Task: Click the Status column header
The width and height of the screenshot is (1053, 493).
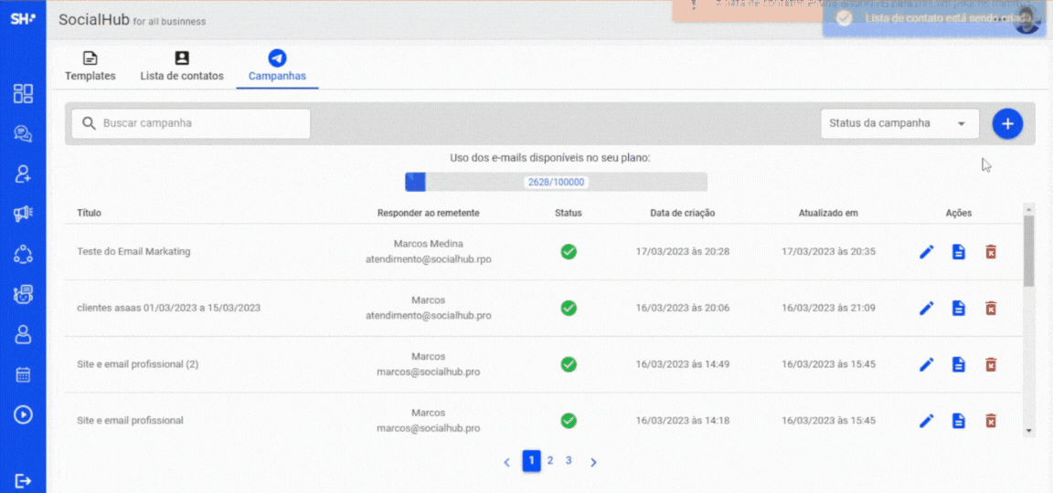Action: [569, 214]
